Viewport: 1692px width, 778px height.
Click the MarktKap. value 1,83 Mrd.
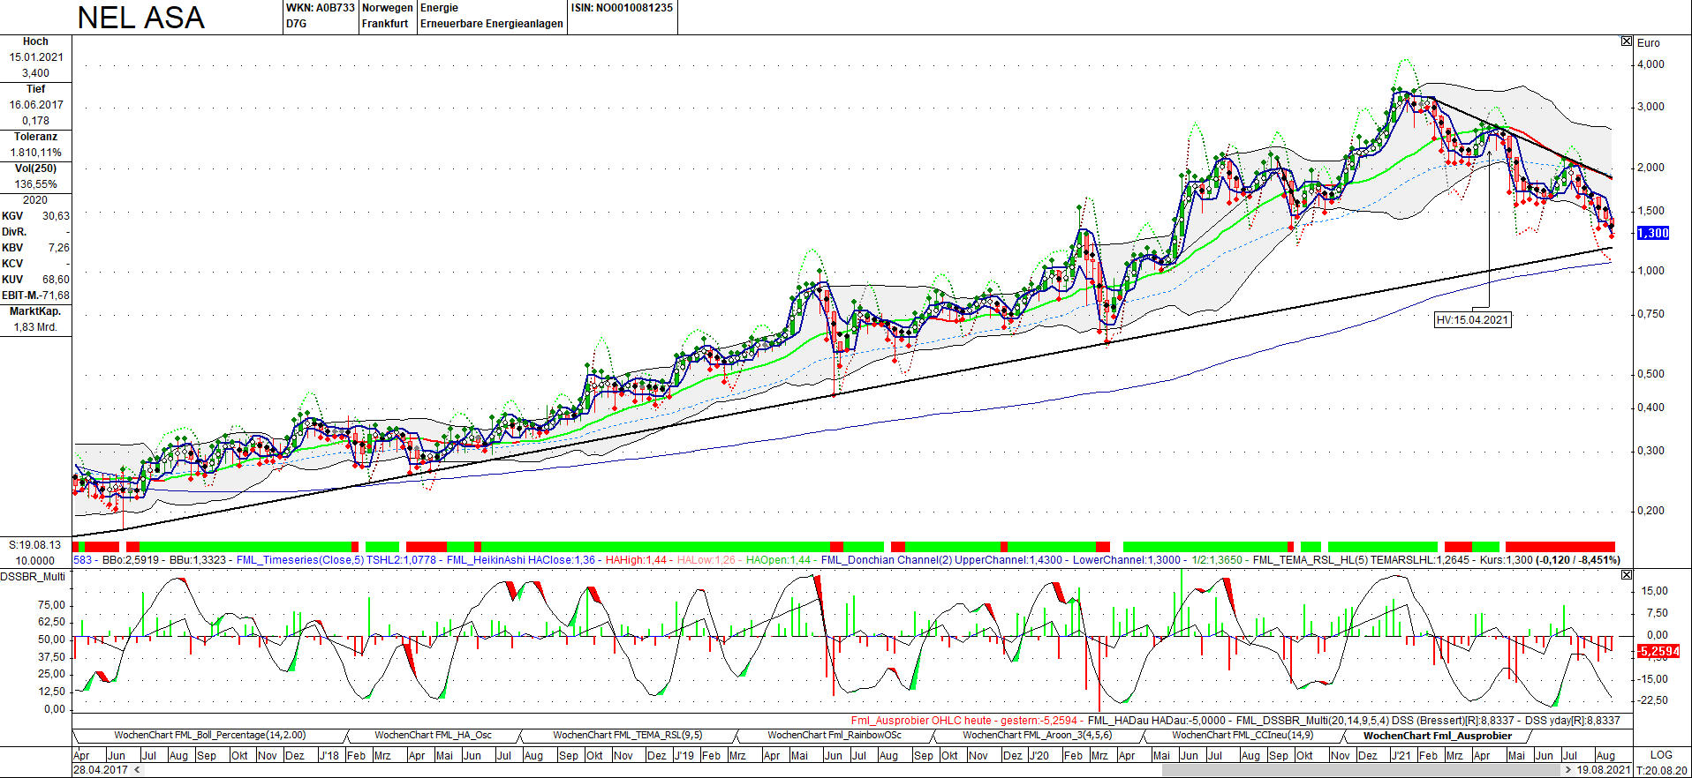click(36, 327)
